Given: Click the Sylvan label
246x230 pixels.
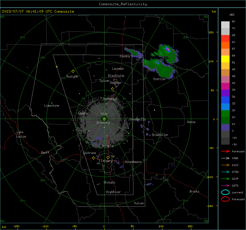Looking at the screenshot, I should click(x=104, y=80).
